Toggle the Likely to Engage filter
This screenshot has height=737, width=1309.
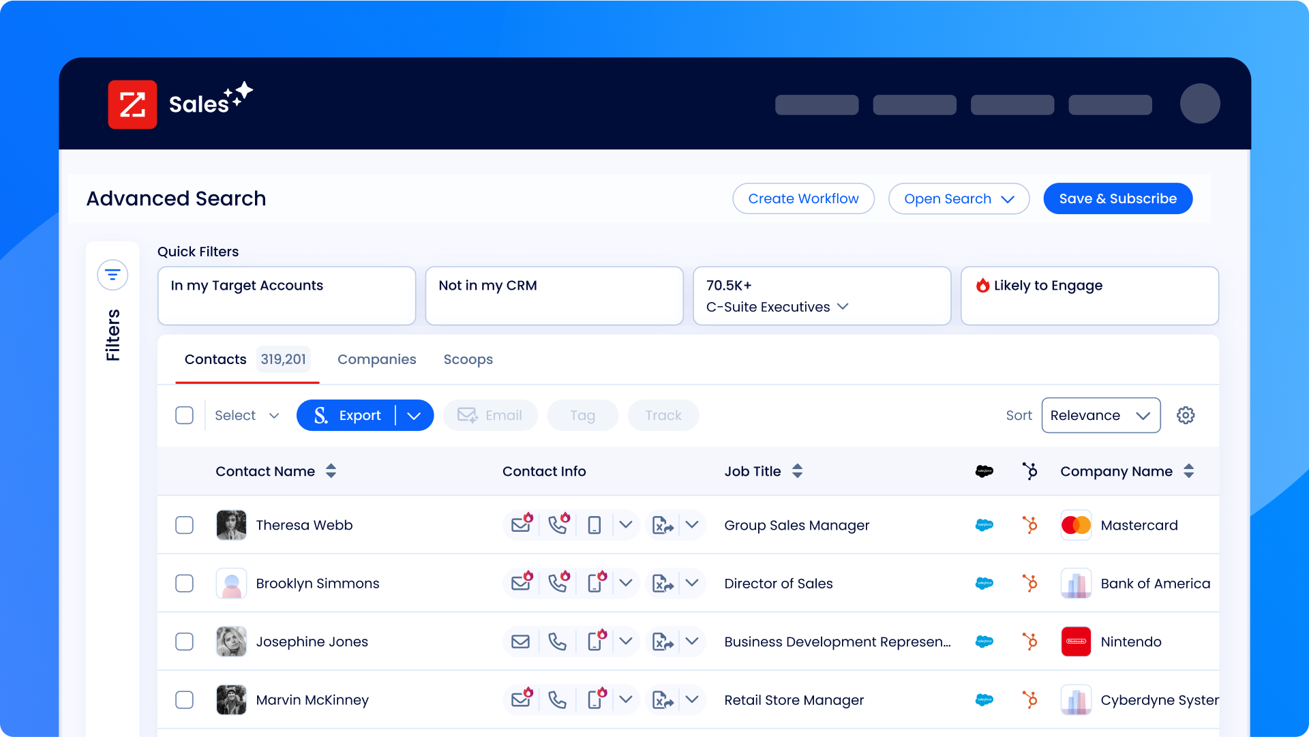click(1089, 296)
